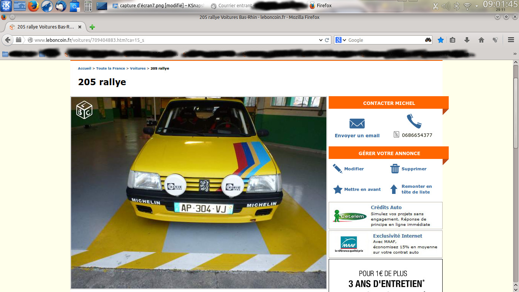Click the Modifier link to edit listing

tap(354, 169)
